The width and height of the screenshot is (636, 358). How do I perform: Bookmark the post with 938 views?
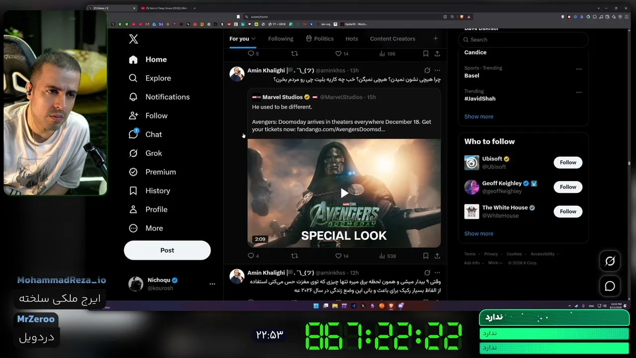coord(426,256)
